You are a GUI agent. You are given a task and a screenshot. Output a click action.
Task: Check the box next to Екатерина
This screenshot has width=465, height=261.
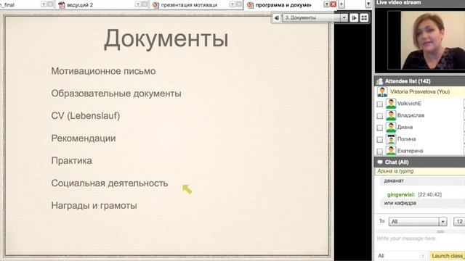pyautogui.click(x=379, y=152)
